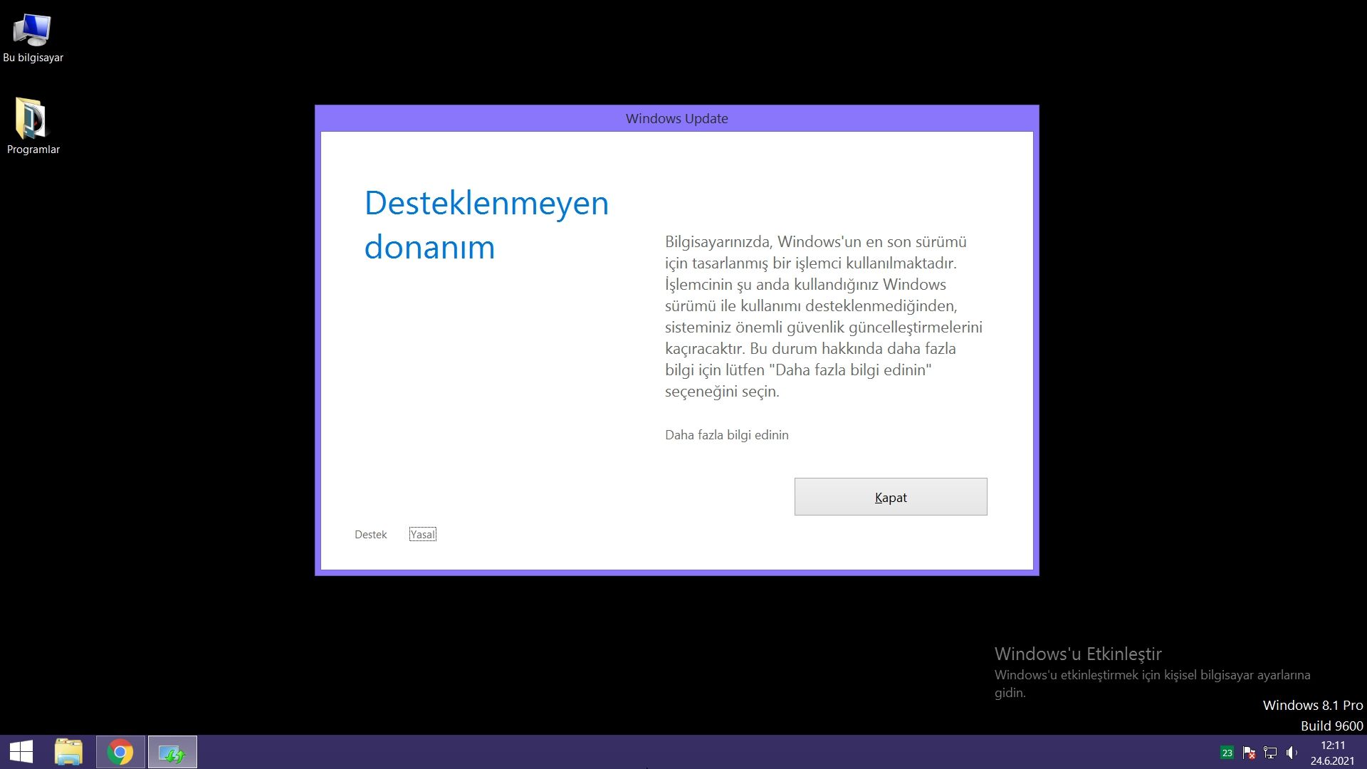Launch File Explorer from the taskbar
The image size is (1367, 769).
[69, 752]
